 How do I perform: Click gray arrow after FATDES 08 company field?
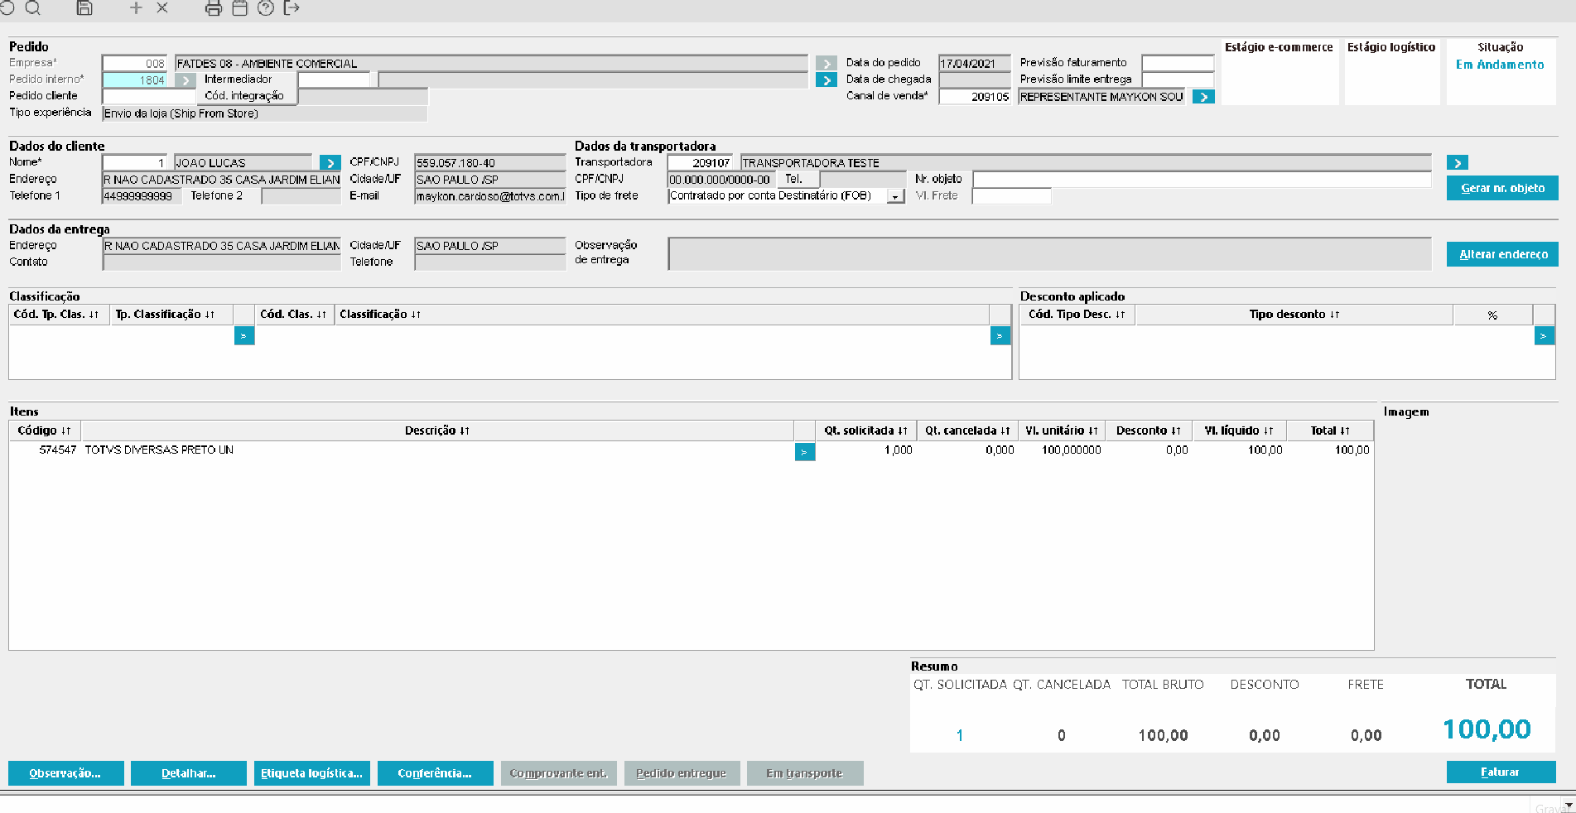coord(826,64)
